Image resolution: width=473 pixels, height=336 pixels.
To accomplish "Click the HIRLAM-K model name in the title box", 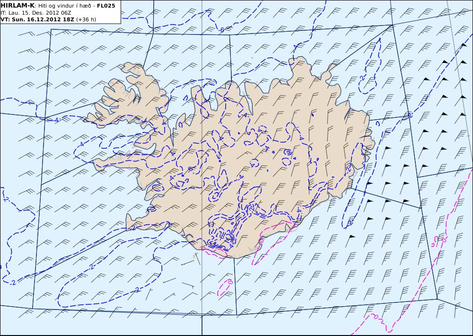I will (18, 6).
